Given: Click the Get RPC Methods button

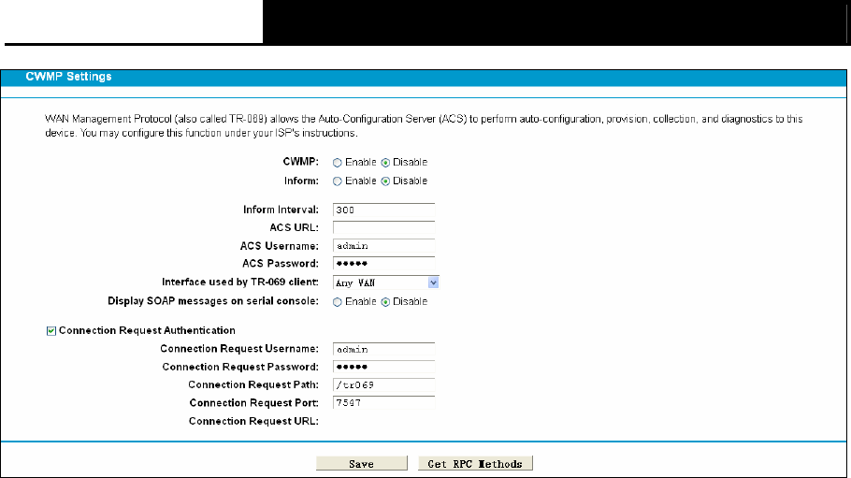Looking at the screenshot, I should tap(475, 463).
